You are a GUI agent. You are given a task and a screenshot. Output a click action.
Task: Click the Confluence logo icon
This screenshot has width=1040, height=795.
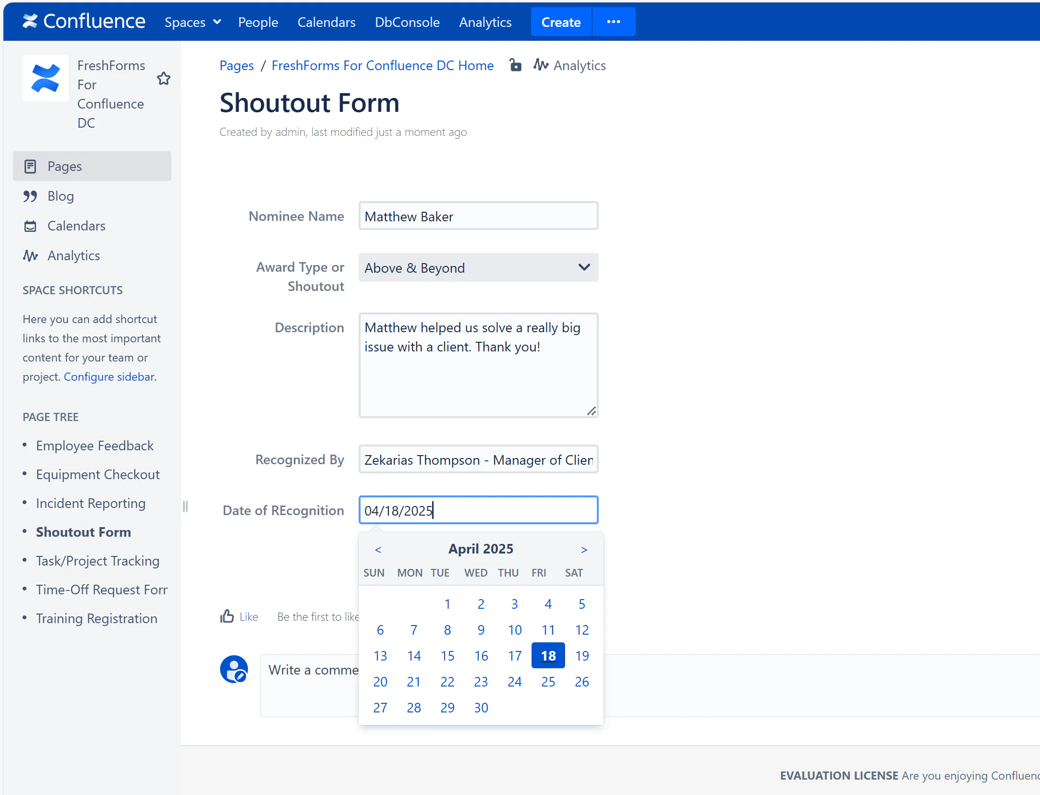pyautogui.click(x=30, y=21)
